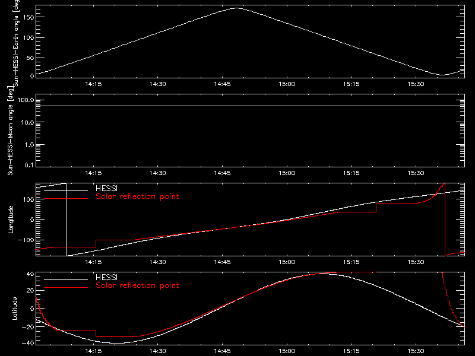
Task: Click 15:30 time label under Earth angle plot
Action: tap(416, 84)
